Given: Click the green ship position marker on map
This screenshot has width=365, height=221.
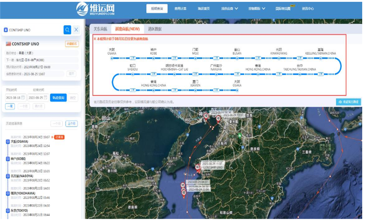Looking at the screenshot, I should click(x=240, y=136).
